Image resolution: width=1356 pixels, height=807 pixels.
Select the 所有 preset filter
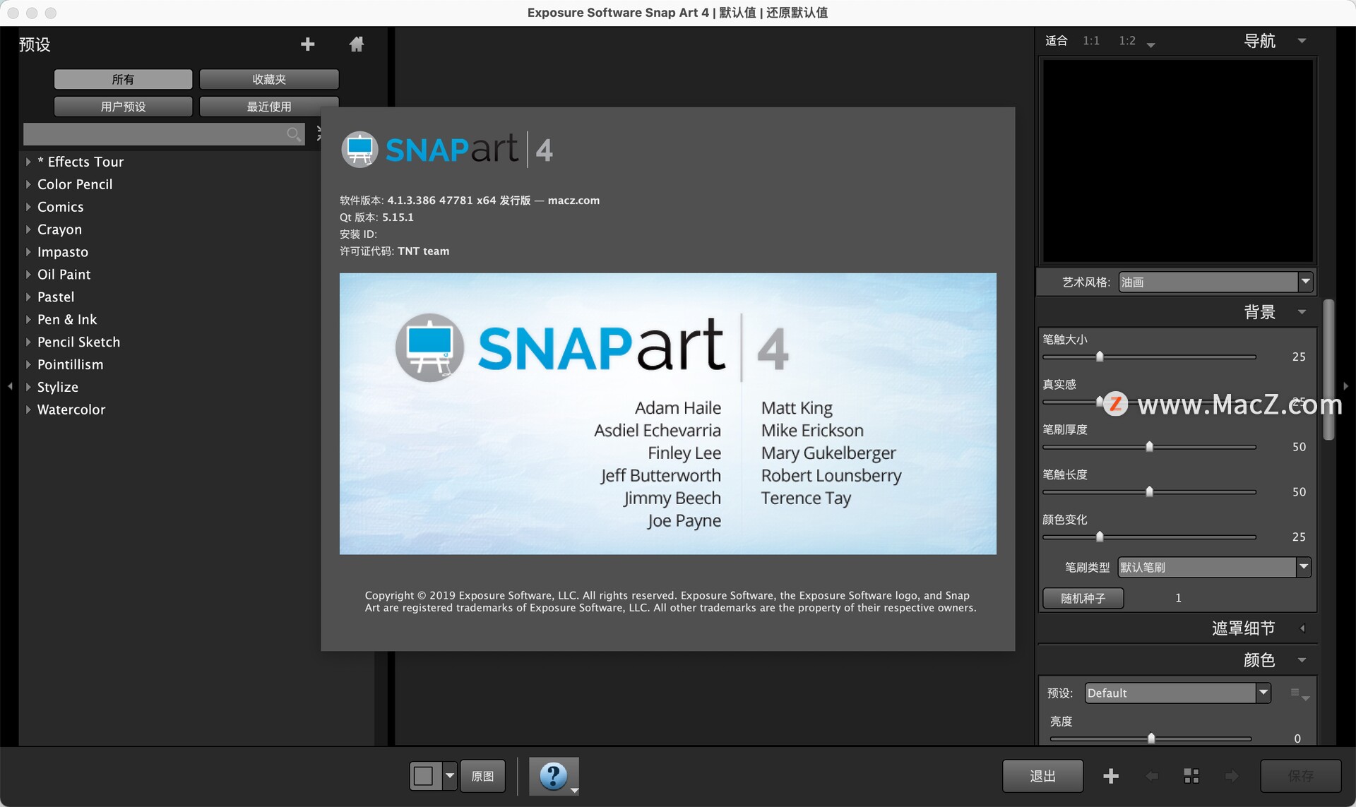(x=123, y=79)
